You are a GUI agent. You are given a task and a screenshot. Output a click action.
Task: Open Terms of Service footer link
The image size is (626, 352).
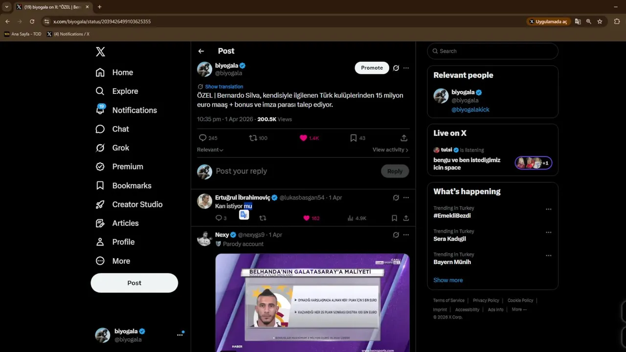pyautogui.click(x=449, y=300)
